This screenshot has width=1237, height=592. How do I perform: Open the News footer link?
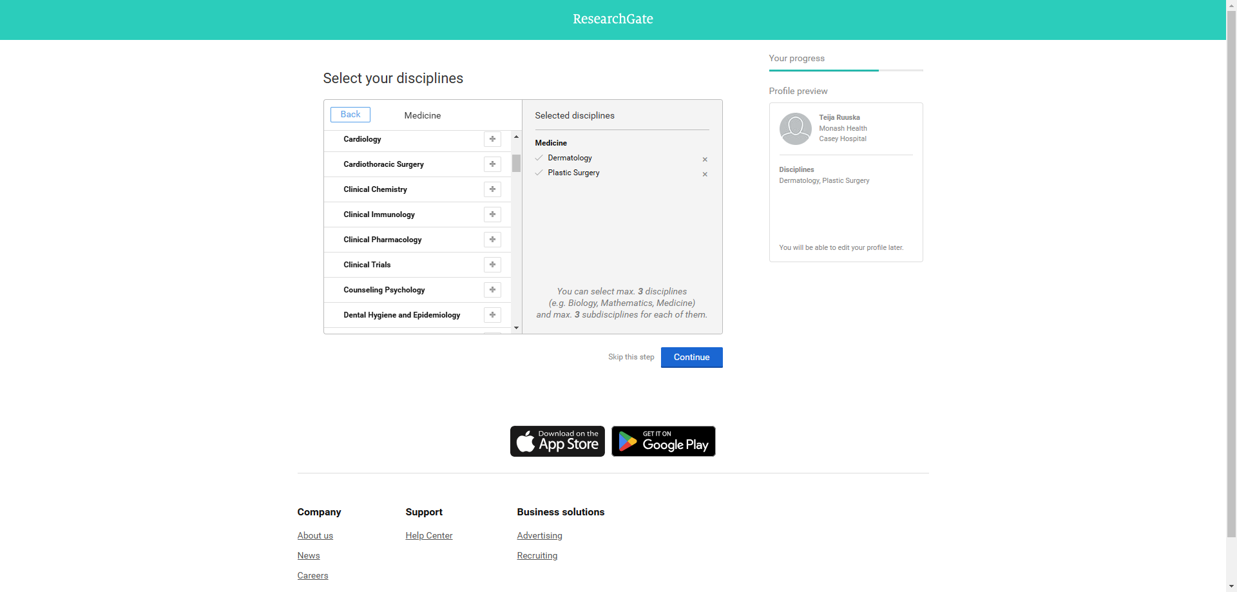point(309,555)
